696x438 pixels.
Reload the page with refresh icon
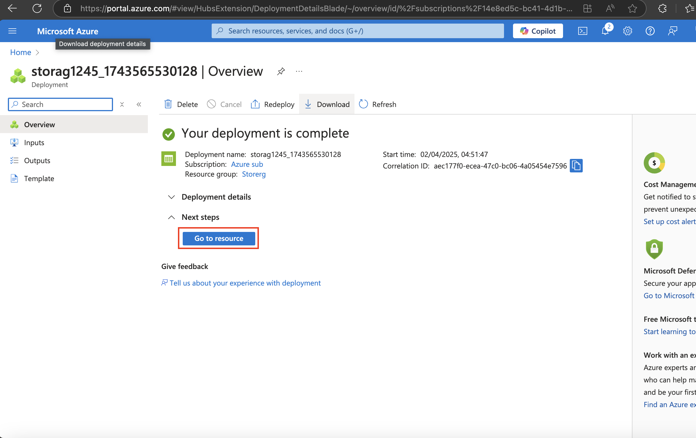click(37, 8)
